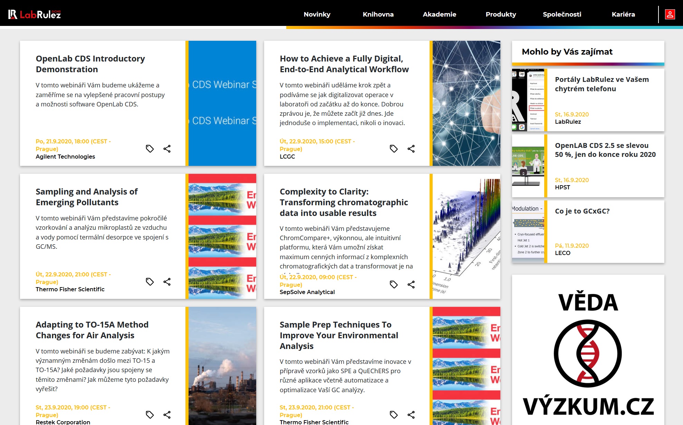Navigate to Společnosti
The height and width of the screenshot is (425, 683).
[562, 14]
